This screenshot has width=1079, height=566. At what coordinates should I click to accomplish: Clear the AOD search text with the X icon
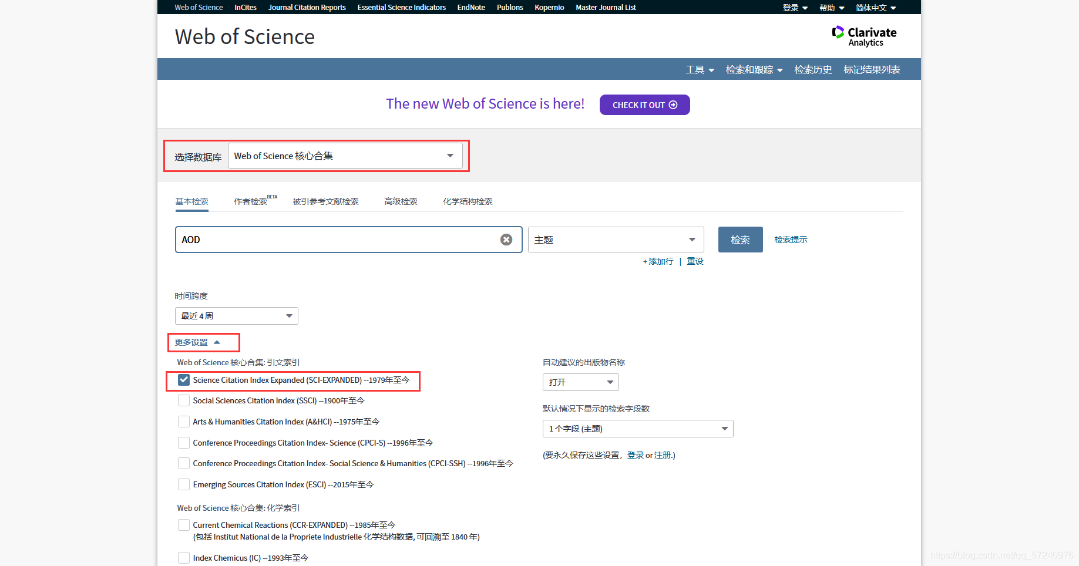point(506,240)
